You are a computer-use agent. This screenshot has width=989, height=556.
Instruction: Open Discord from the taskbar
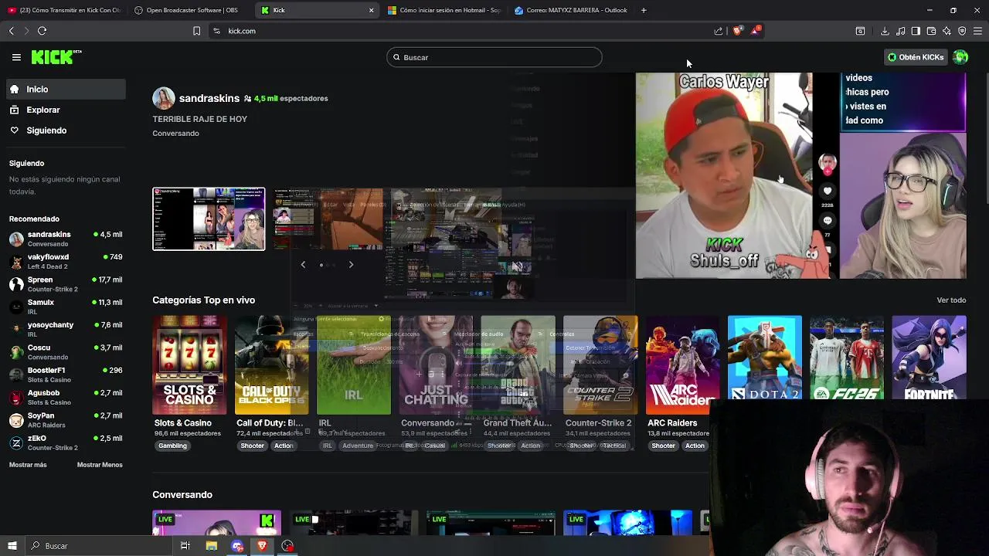click(x=237, y=546)
